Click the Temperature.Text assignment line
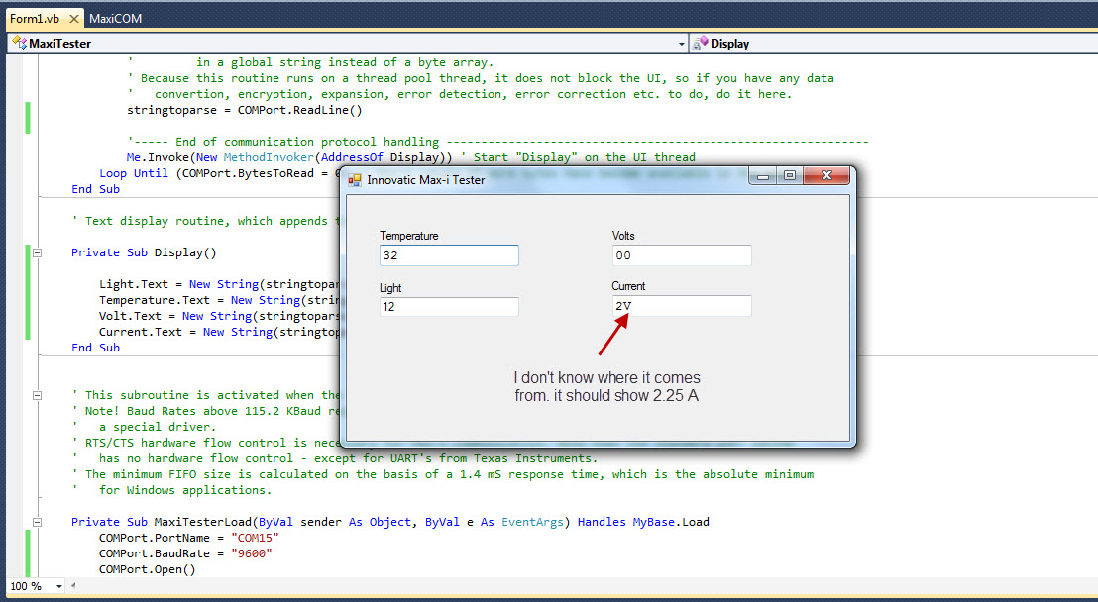 tap(219, 300)
